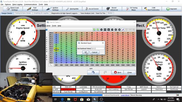Click the Battery Voltage gauge

[x=159, y=68]
